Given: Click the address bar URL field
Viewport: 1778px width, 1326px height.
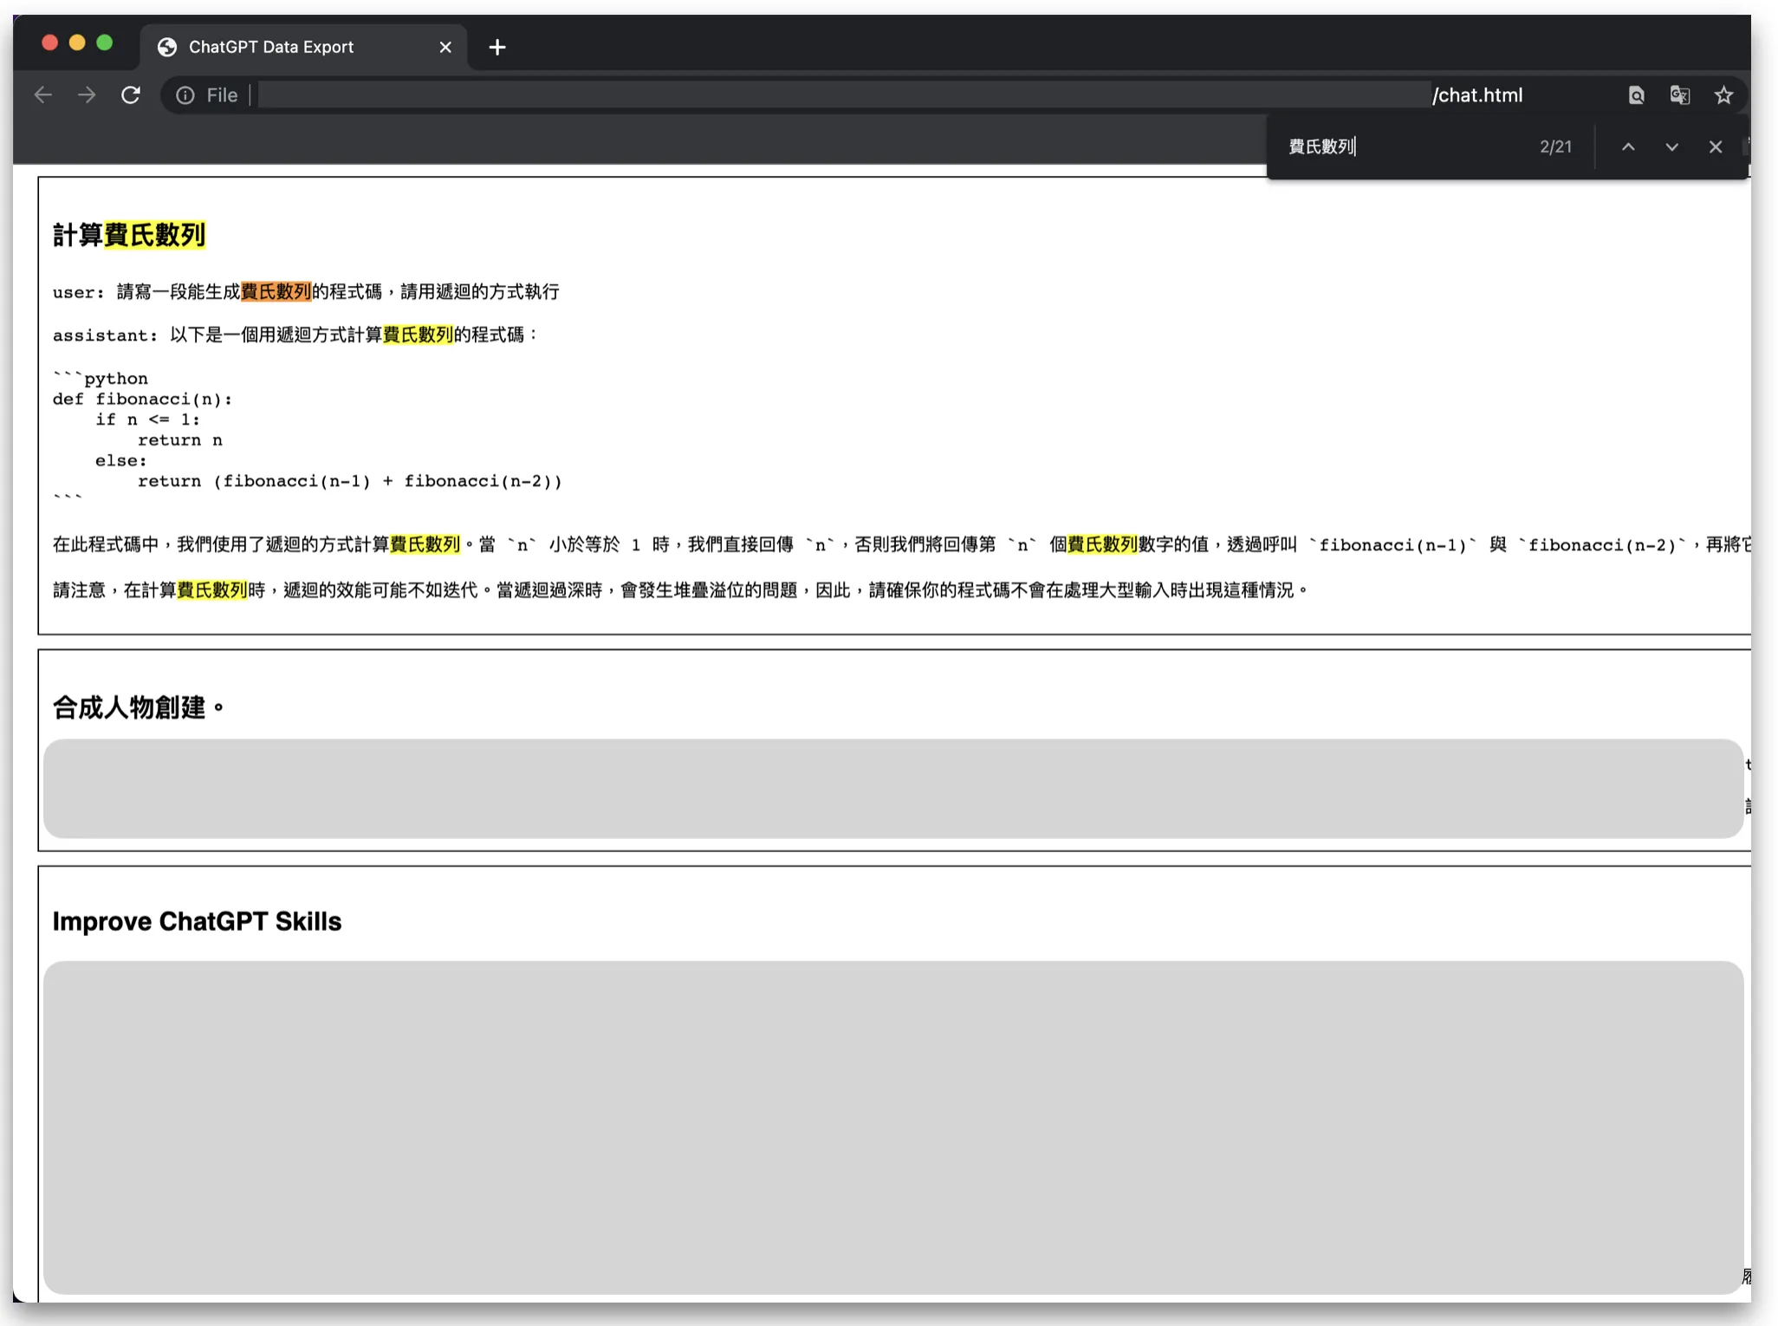Looking at the screenshot, I should (840, 95).
